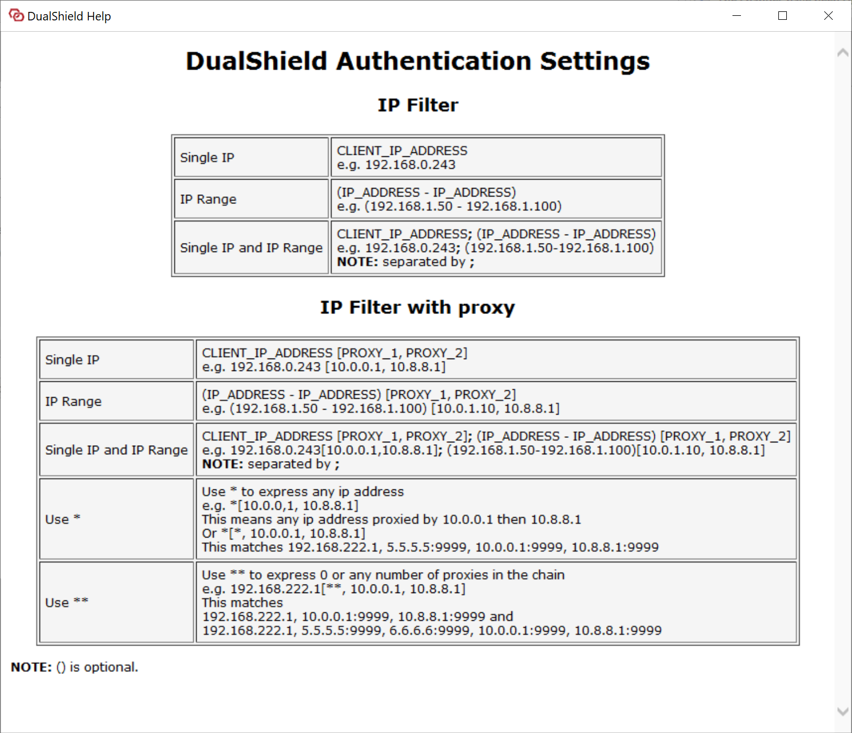Click 'NOTE: () is optional.' at bottom
Image resolution: width=852 pixels, height=733 pixels.
(x=74, y=667)
